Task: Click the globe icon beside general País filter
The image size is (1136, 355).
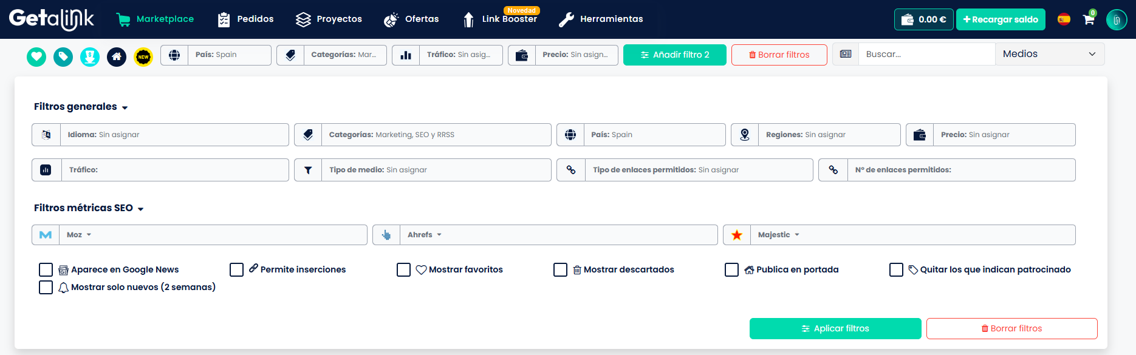Action: (570, 135)
